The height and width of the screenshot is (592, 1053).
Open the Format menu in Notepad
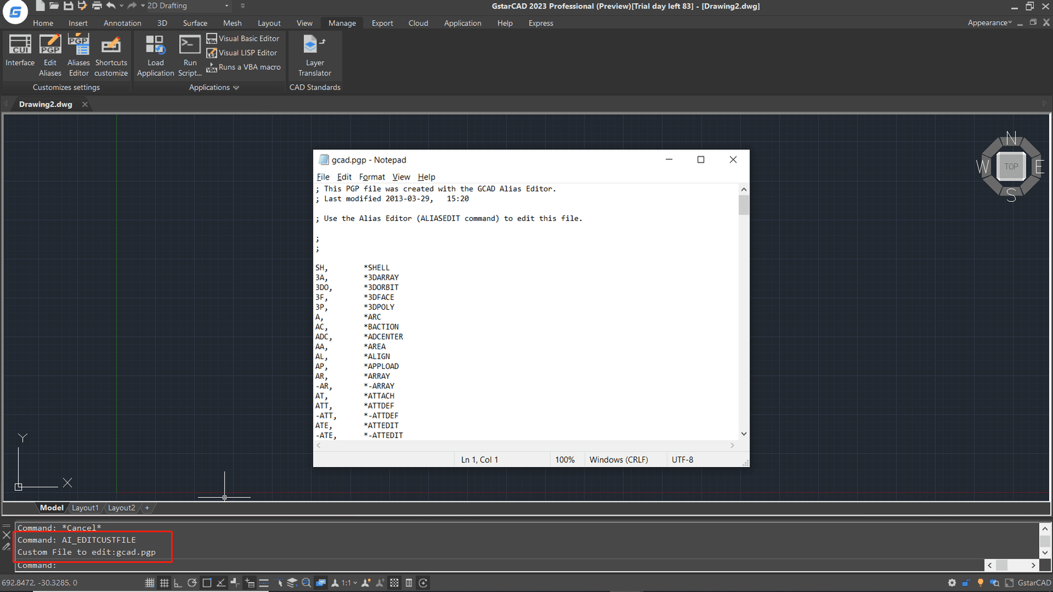[x=372, y=177]
